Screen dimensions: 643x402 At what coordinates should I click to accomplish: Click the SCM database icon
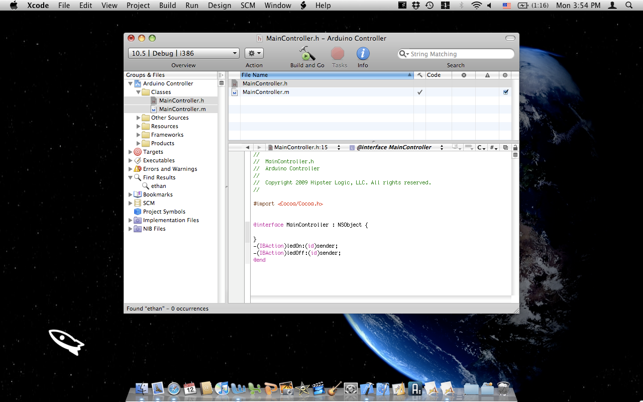[138, 203]
